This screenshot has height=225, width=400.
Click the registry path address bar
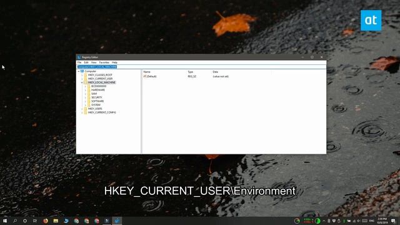(x=201, y=67)
